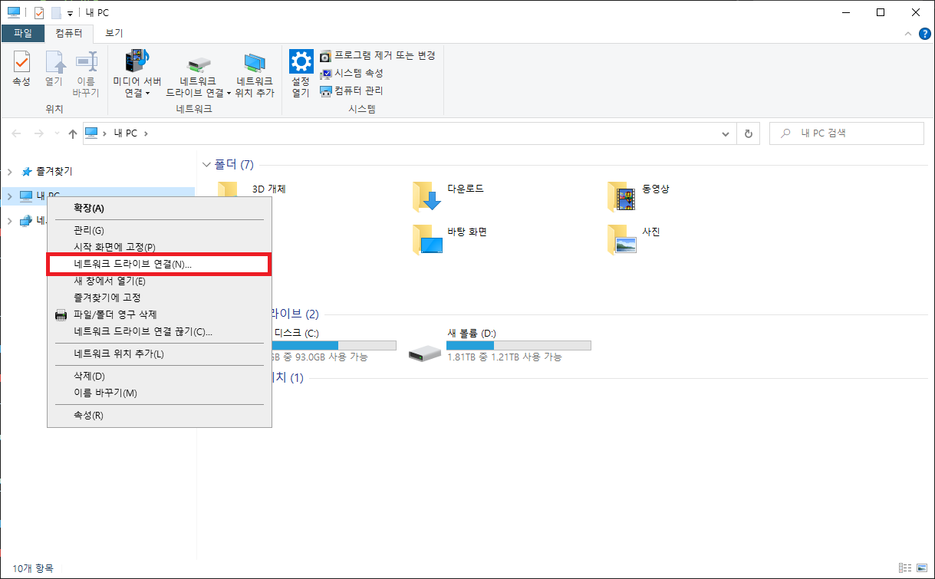
Task: Click the 네트워크 드라이브 연결 ribbon icon
Action: click(x=199, y=64)
